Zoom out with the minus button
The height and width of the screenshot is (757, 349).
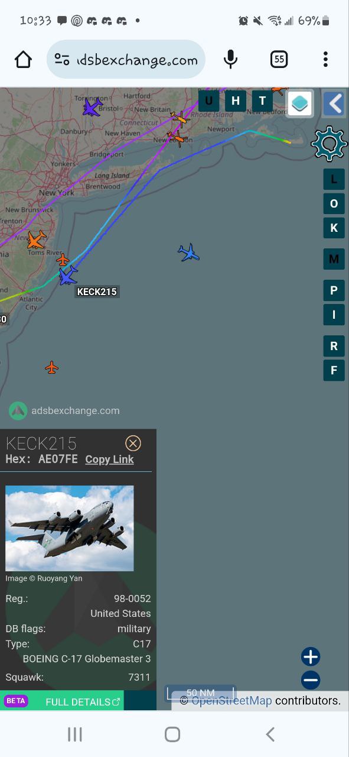311,680
